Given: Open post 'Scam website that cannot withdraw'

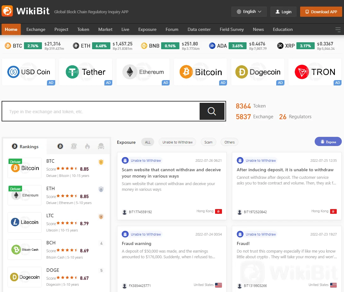Looking at the screenshot, I should click(x=171, y=173).
